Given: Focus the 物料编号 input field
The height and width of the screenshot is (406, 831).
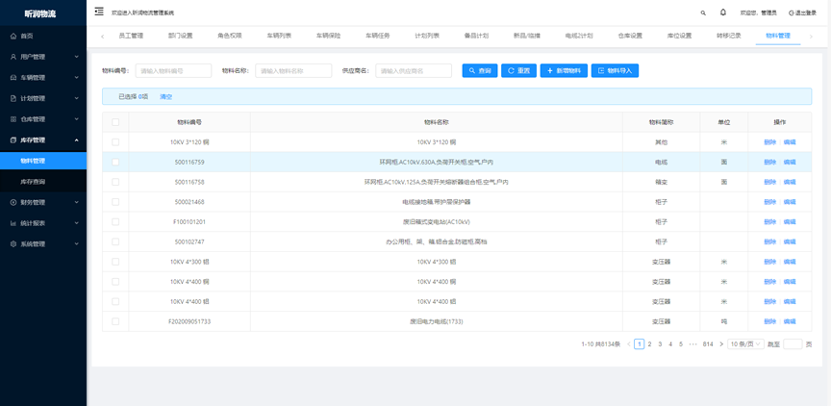Looking at the screenshot, I should point(173,70).
